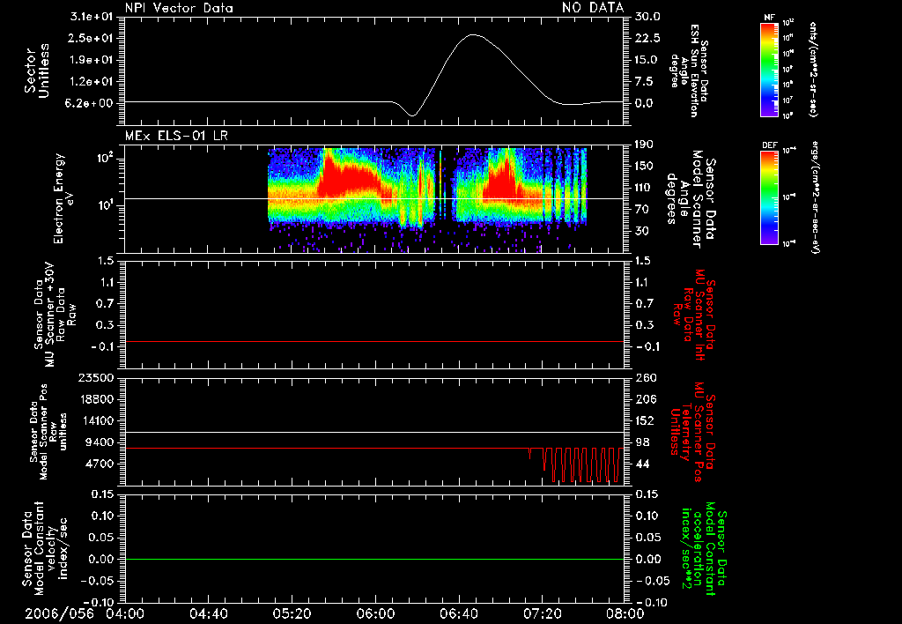Click the 23500 scanner position tick label
Image resolution: width=902 pixels, height=624 pixels.
point(96,378)
